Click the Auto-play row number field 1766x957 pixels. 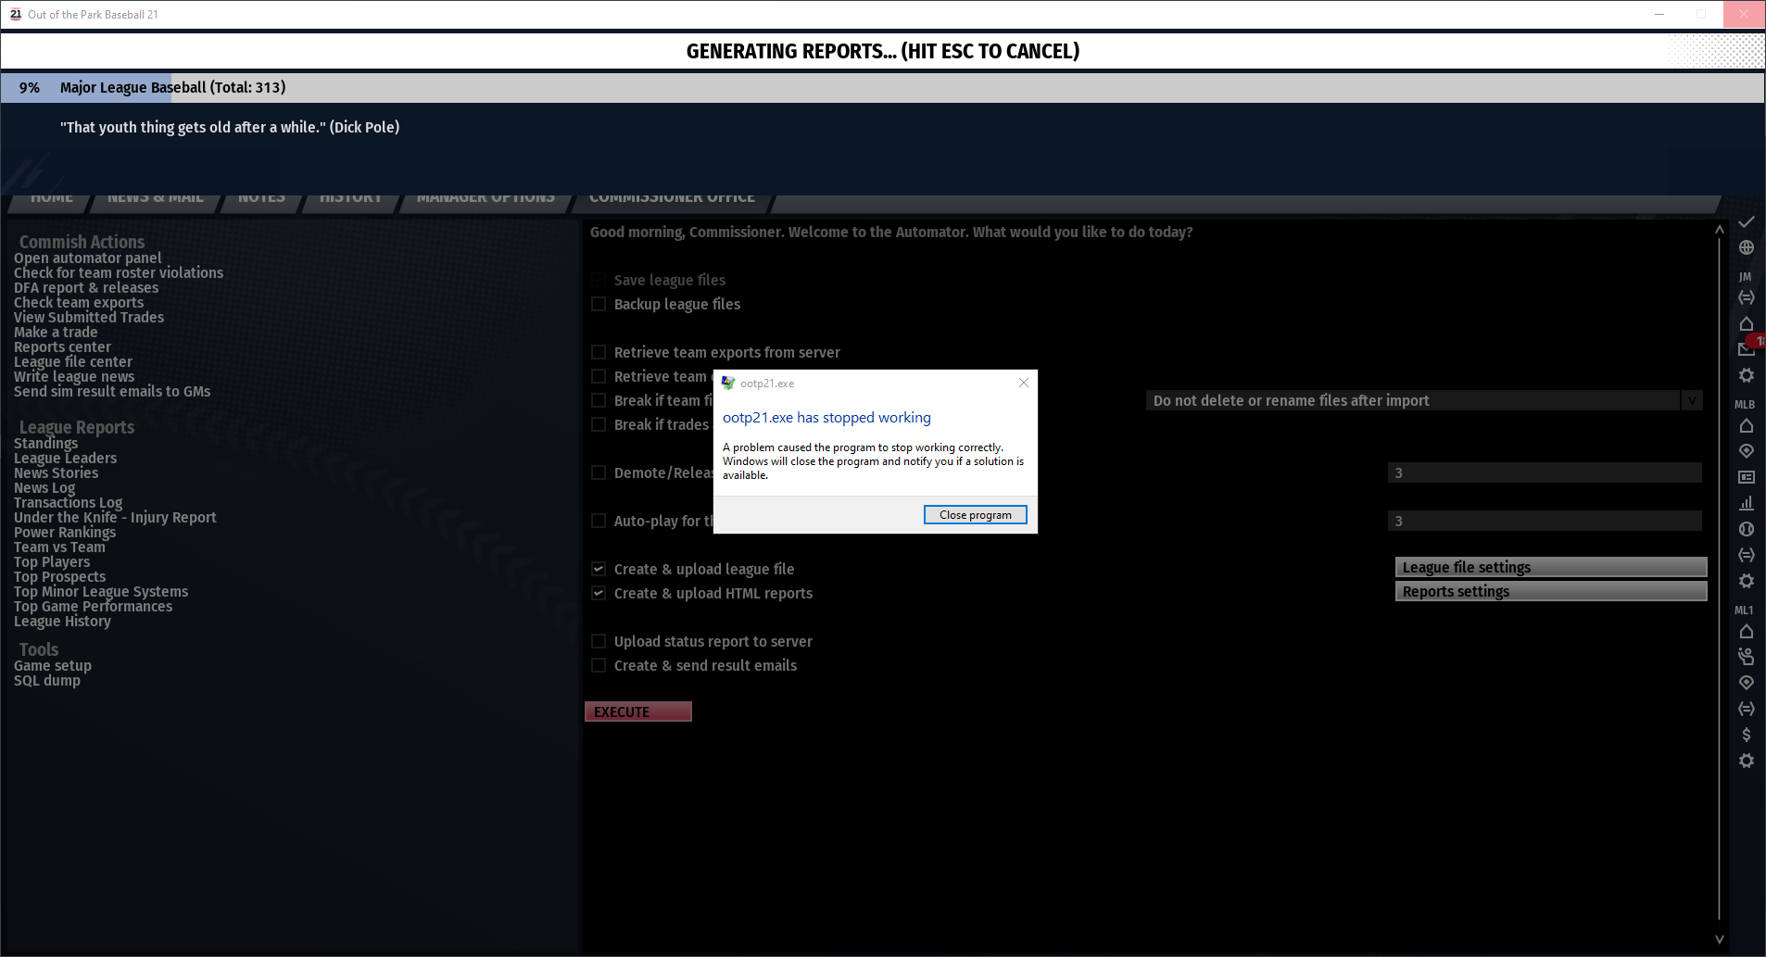click(x=1545, y=521)
